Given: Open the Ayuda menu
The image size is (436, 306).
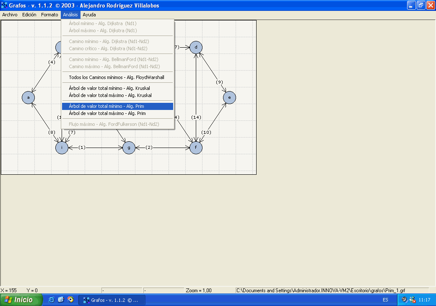Looking at the screenshot, I should [x=89, y=15].
